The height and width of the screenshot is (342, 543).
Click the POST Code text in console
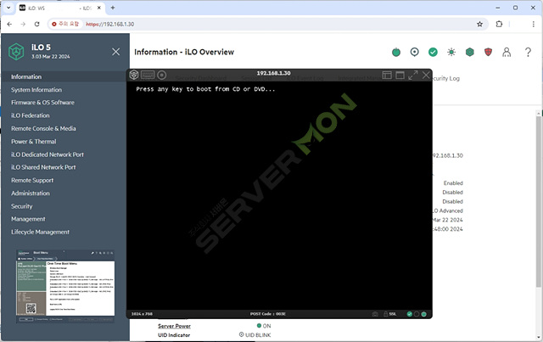(x=268, y=314)
